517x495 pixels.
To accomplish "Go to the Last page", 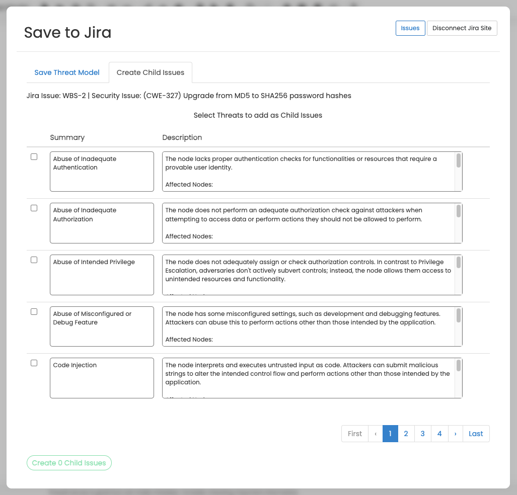I will coord(476,434).
